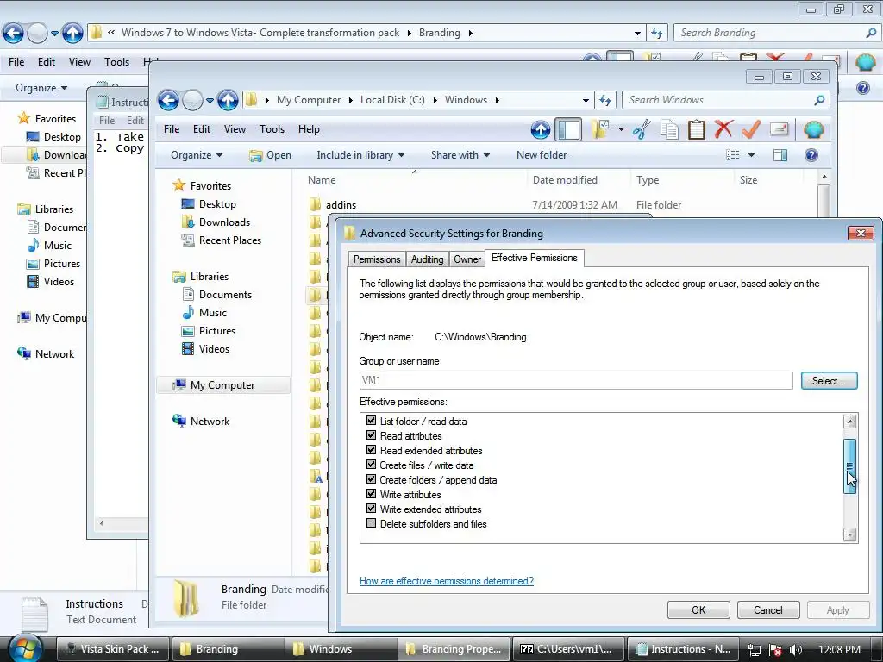Go back in the Windows explorer window
This screenshot has width=883, height=662.
[168, 100]
